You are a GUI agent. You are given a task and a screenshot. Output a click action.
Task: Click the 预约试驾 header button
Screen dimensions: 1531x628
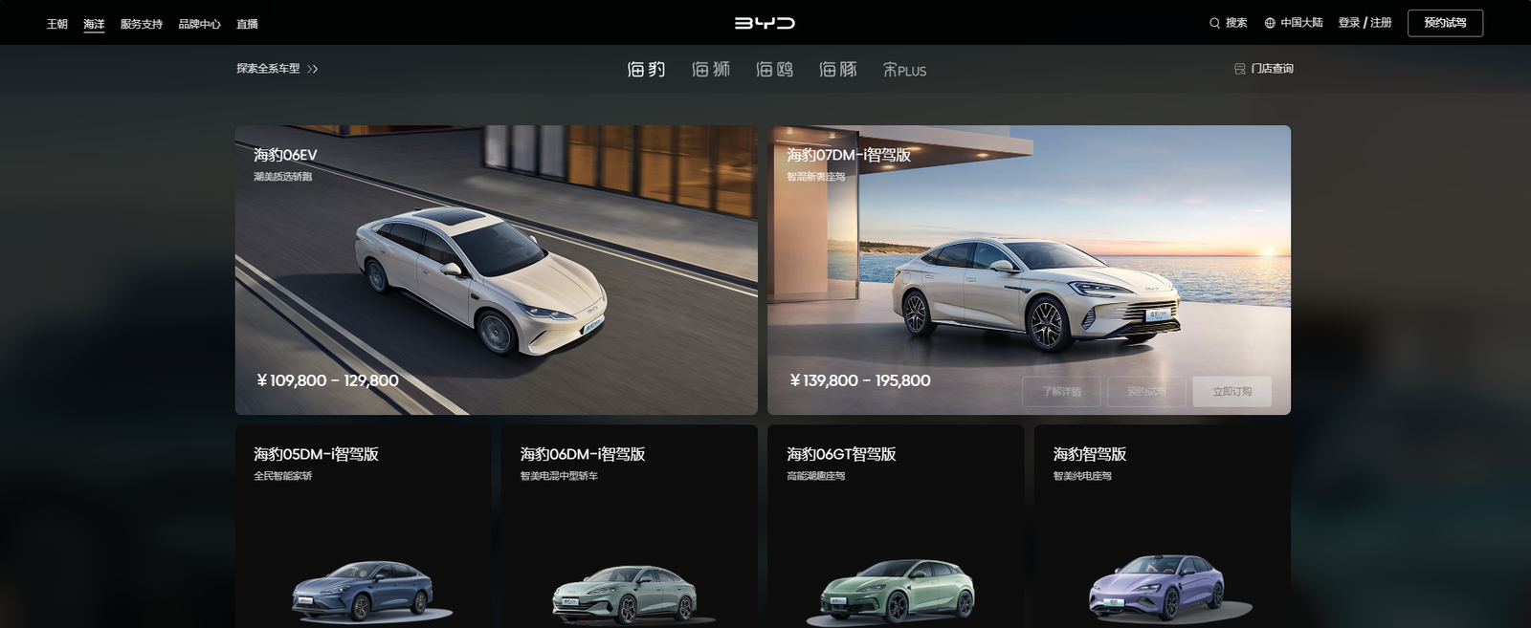(1445, 23)
